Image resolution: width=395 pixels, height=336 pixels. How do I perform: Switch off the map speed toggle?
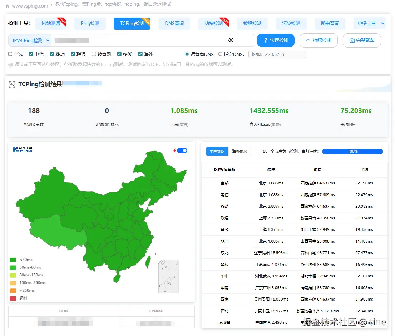182,150
